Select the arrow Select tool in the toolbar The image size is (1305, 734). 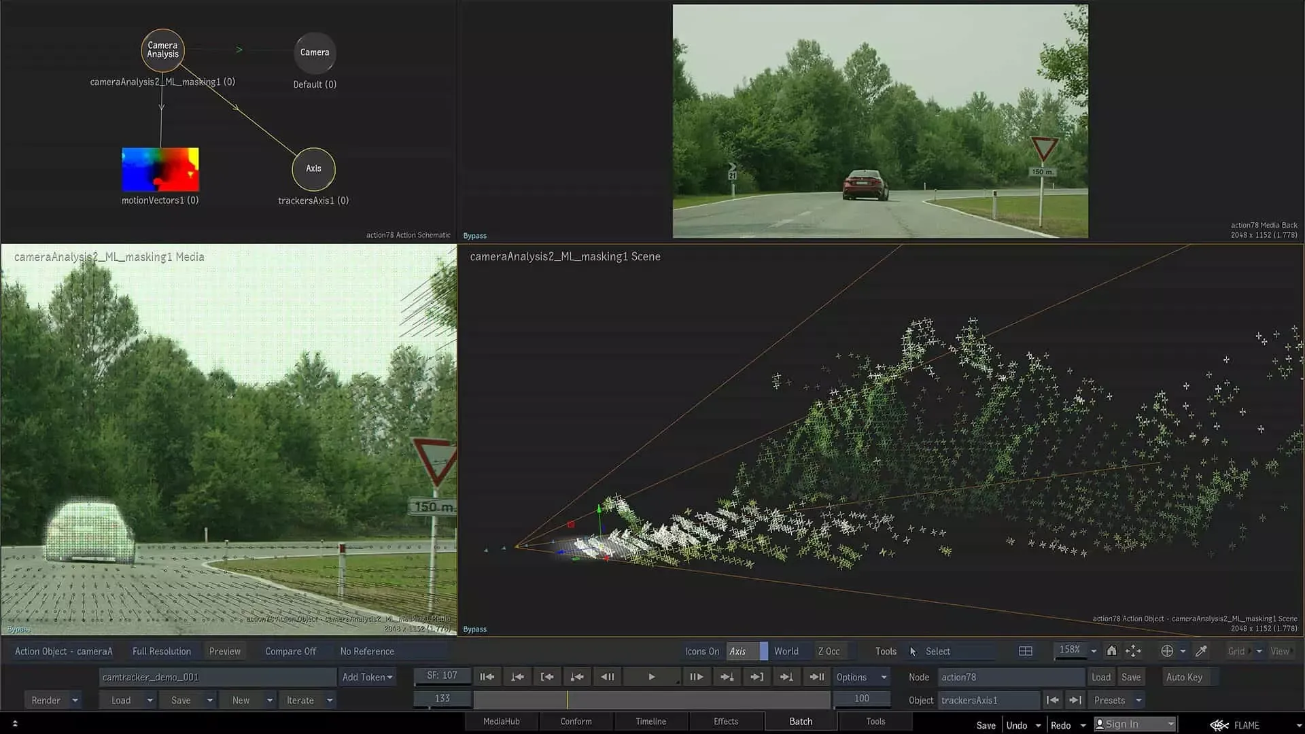point(913,651)
